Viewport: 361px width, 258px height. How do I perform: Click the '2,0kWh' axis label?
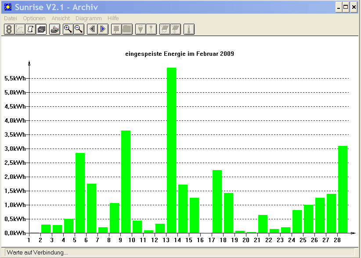pos(15,177)
